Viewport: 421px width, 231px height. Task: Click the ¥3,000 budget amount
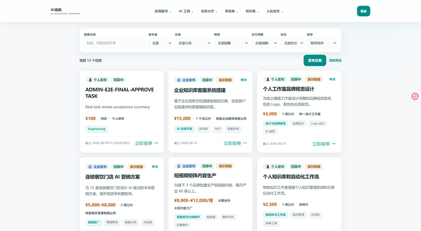point(270,114)
